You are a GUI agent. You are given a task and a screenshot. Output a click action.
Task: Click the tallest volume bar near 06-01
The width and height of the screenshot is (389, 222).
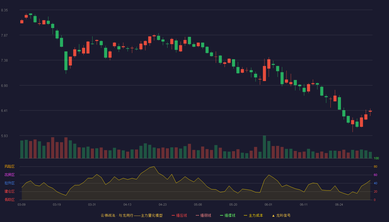[264, 147]
